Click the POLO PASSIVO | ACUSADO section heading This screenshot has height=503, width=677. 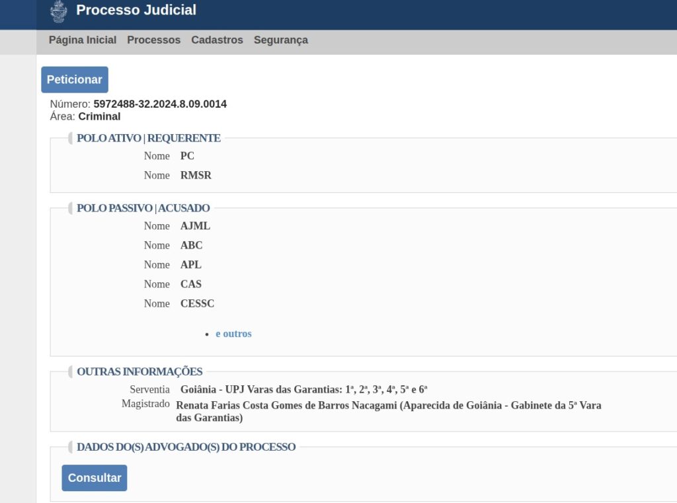(143, 208)
